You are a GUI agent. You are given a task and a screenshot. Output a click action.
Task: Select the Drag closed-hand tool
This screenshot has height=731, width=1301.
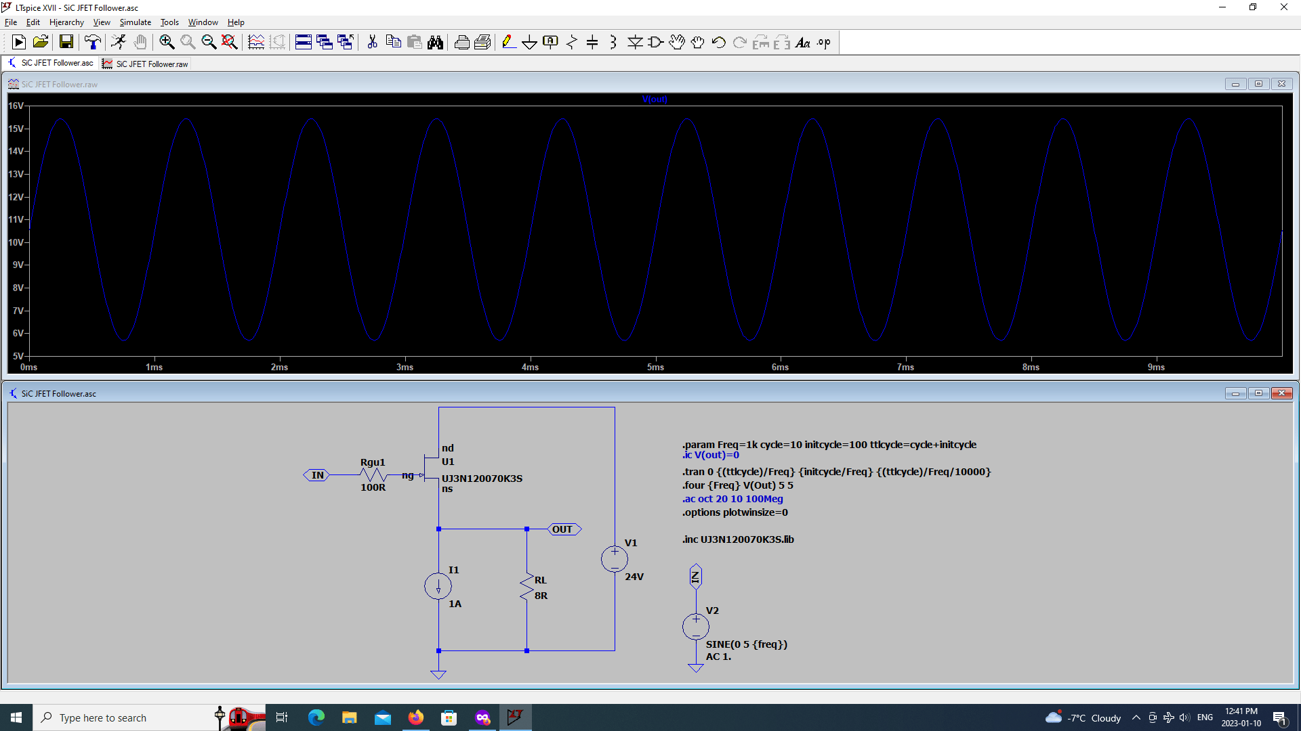tap(698, 43)
